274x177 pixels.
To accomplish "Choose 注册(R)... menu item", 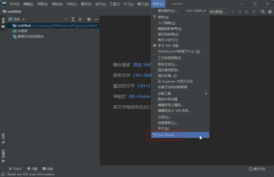I will [x=180, y=117].
